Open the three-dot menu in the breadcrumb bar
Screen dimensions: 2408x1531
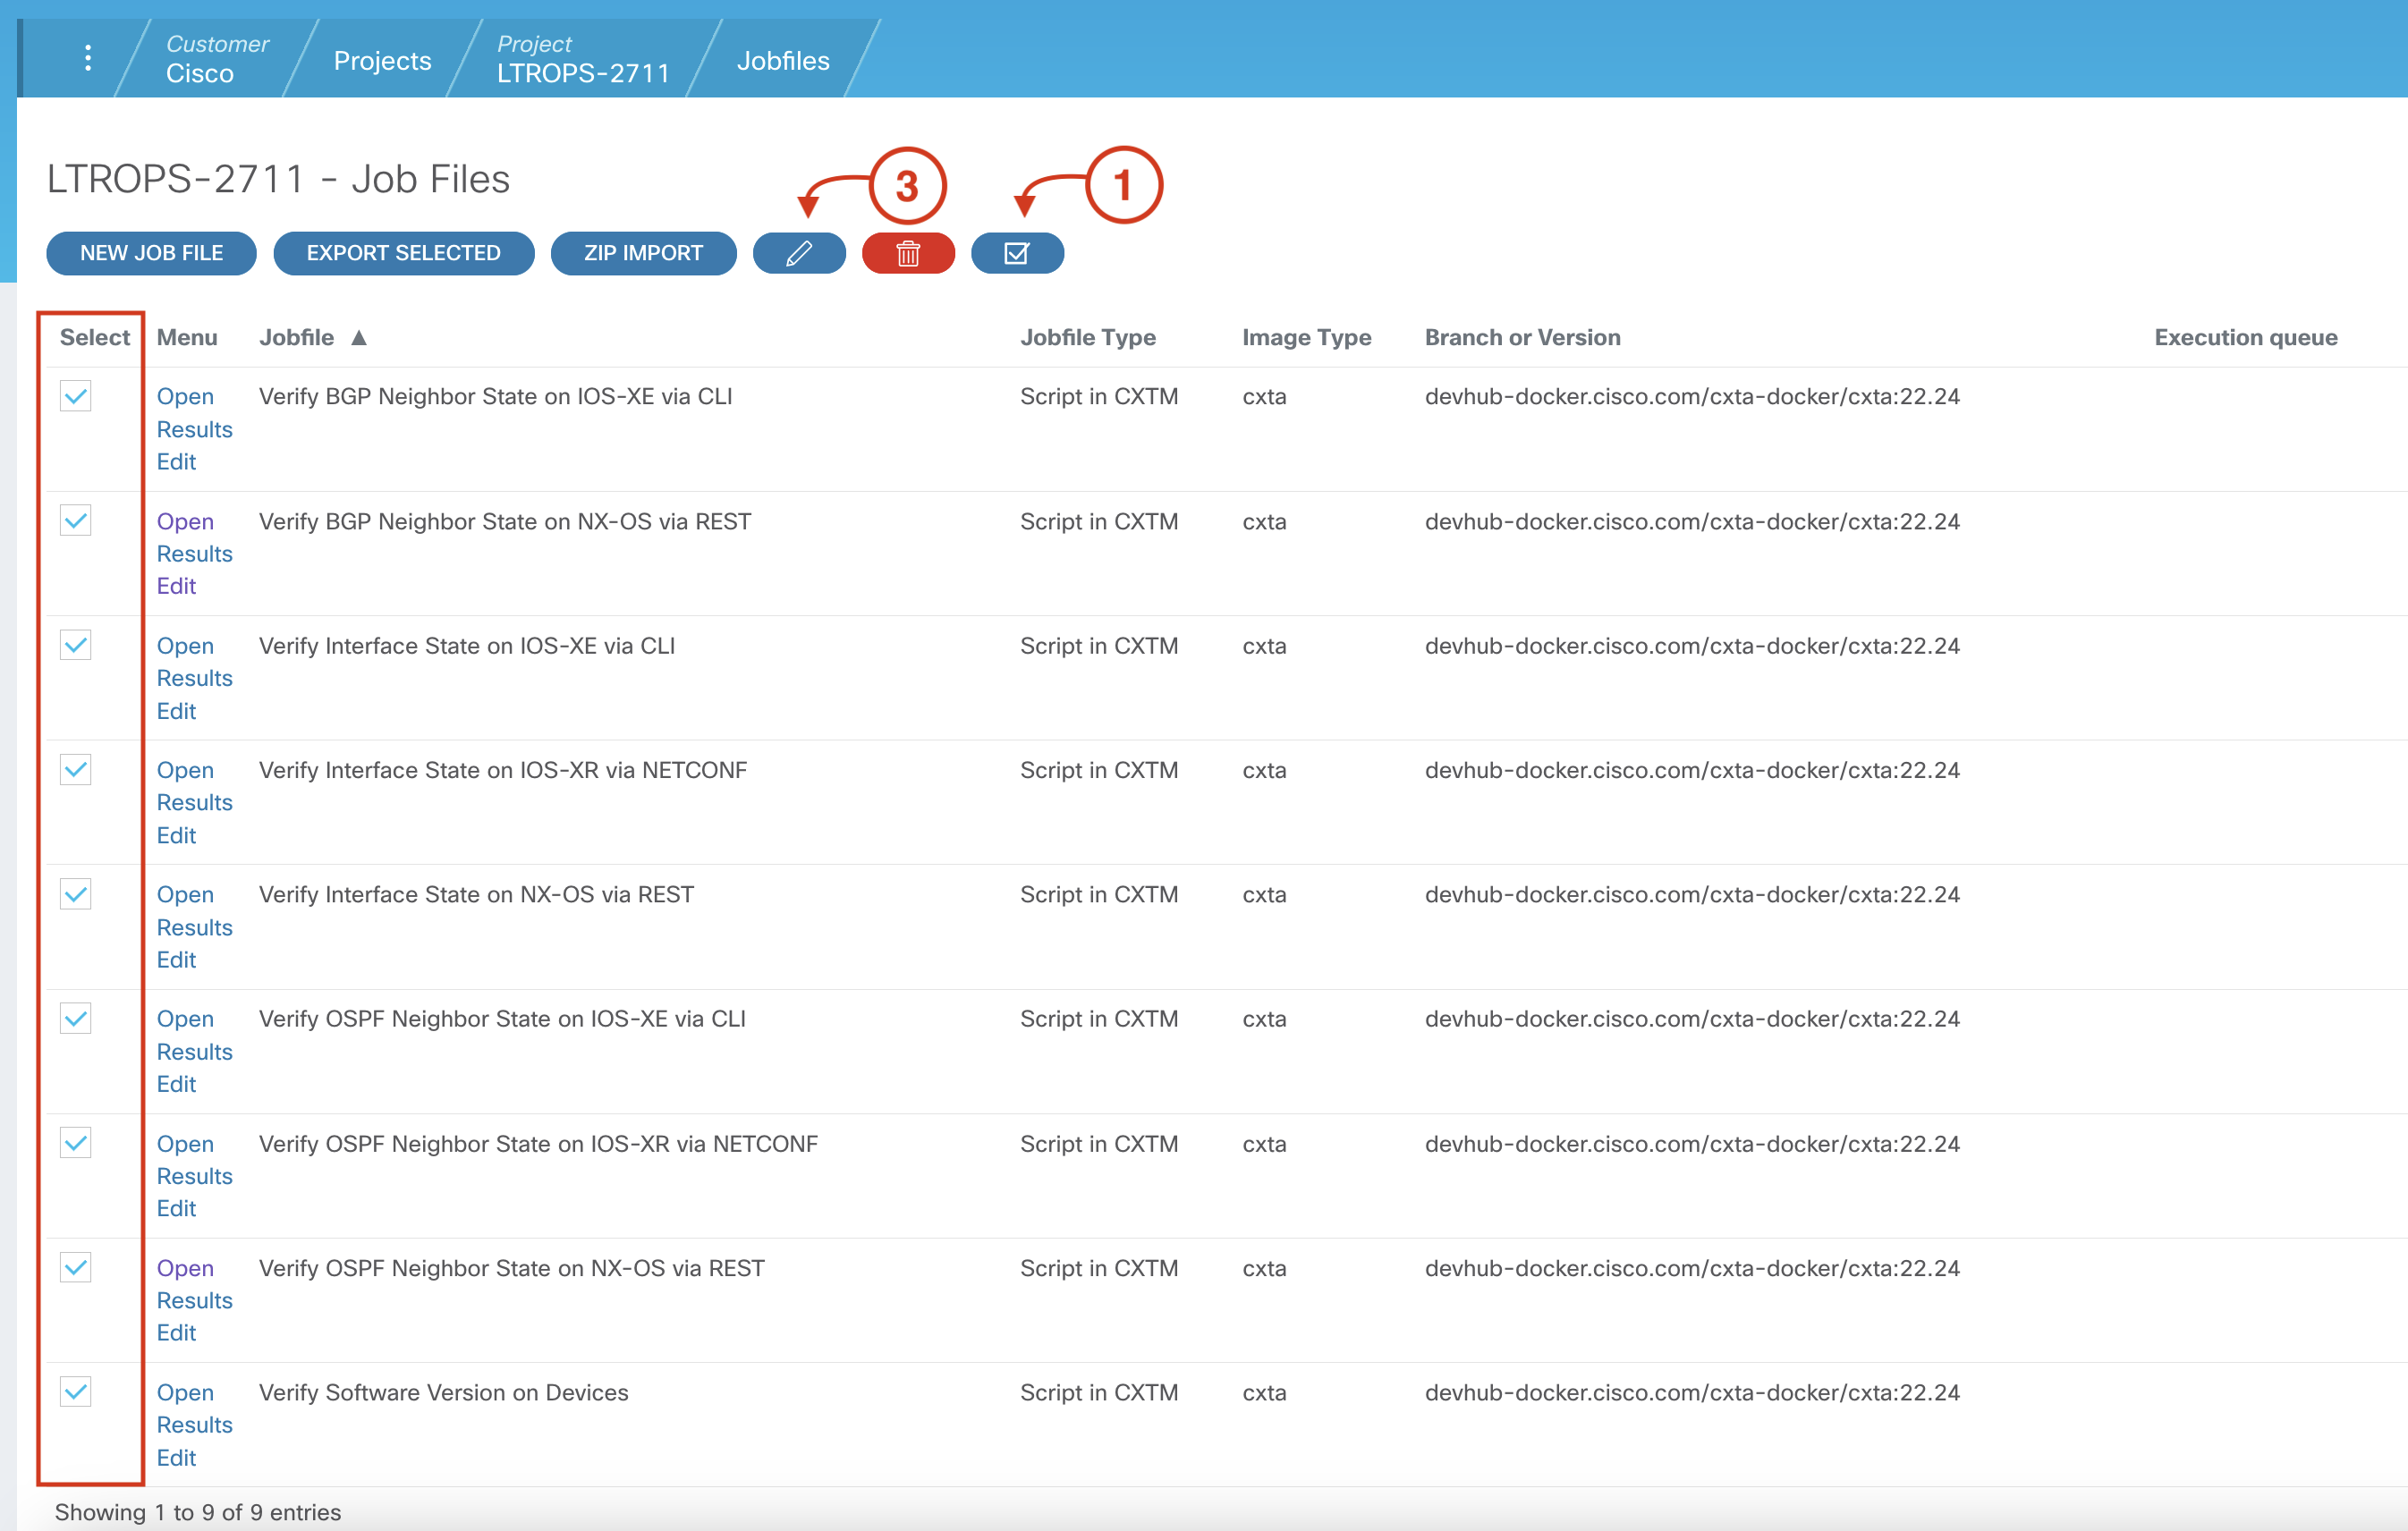click(88, 58)
